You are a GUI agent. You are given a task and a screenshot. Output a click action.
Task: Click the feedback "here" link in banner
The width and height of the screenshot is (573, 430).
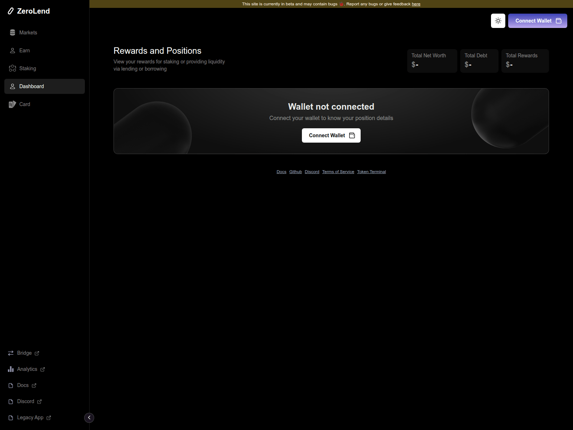click(x=416, y=4)
